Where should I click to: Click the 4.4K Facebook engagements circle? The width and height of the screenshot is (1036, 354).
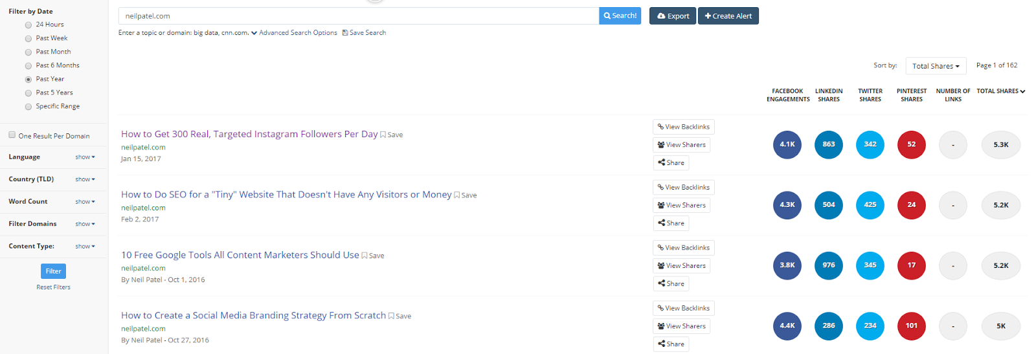pyautogui.click(x=787, y=326)
